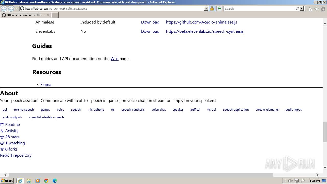This screenshot has height=184, width=327.
Task: Click the scroll right arrow
Action: [x=317, y=175]
